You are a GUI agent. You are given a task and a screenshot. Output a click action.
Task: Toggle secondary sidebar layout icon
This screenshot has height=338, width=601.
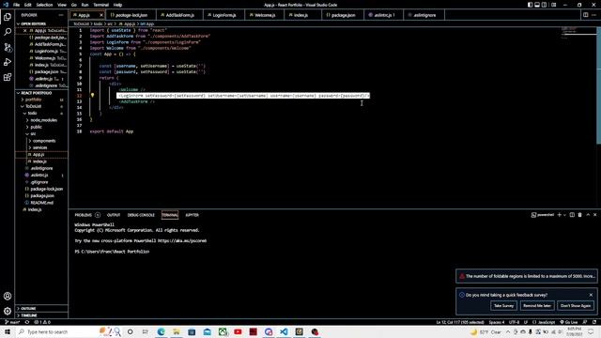[544, 5]
